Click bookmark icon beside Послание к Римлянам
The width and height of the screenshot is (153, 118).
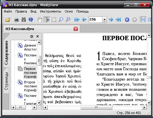tap(20, 55)
